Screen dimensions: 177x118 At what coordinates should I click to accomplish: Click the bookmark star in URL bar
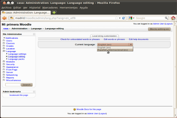pyautogui.click(x=117, y=18)
